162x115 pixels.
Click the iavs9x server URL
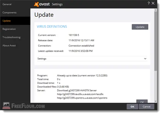(80, 94)
